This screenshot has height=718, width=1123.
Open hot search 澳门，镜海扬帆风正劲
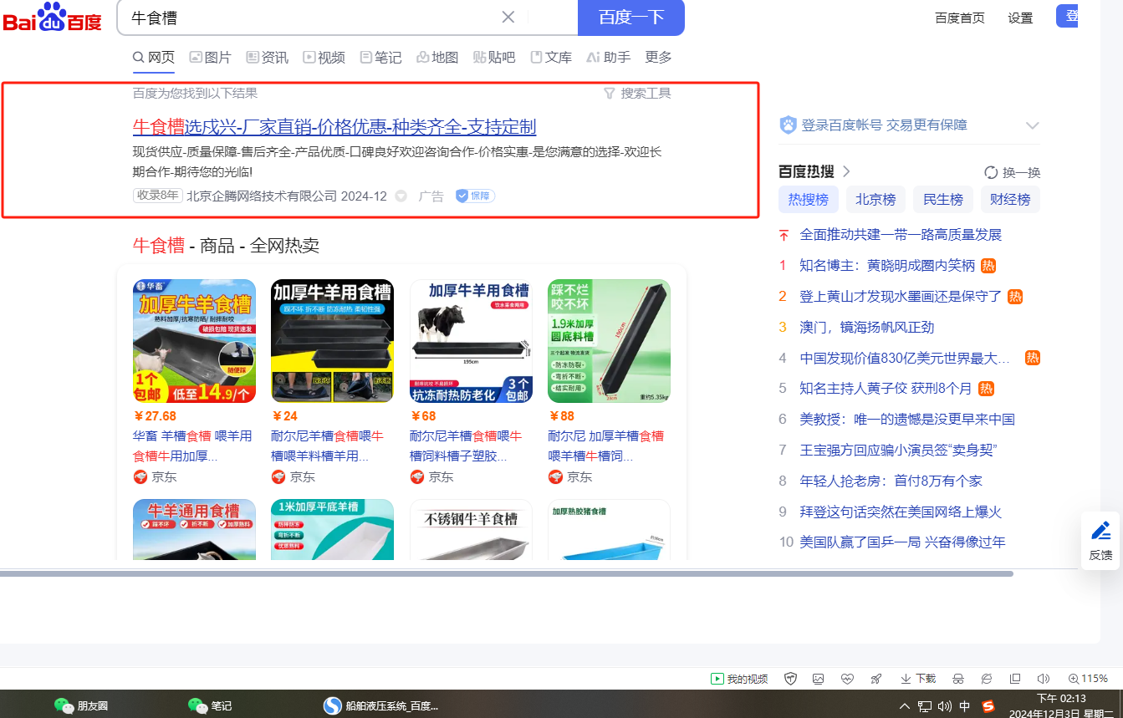[867, 328]
